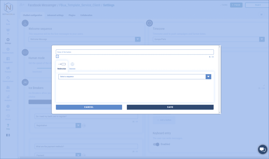Open the Help section in sidebar
This screenshot has width=269, height=159.
8,127
